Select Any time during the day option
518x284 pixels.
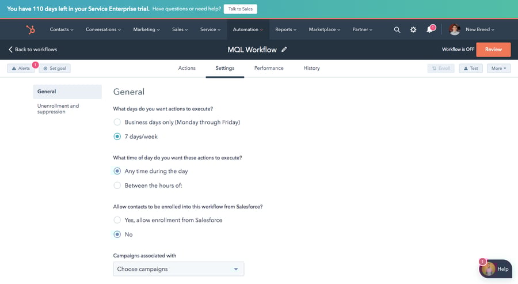(x=117, y=171)
